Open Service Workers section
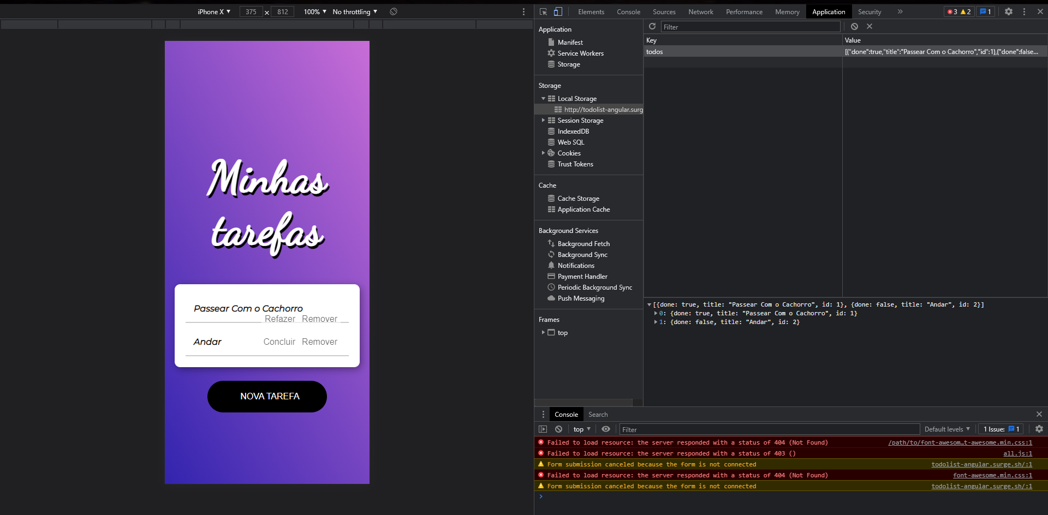Screen dimensions: 1048x515 (x=580, y=53)
